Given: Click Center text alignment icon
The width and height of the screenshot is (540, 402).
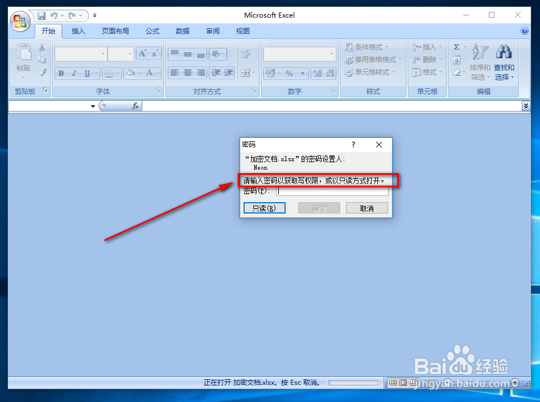Looking at the screenshot, I should [188, 73].
